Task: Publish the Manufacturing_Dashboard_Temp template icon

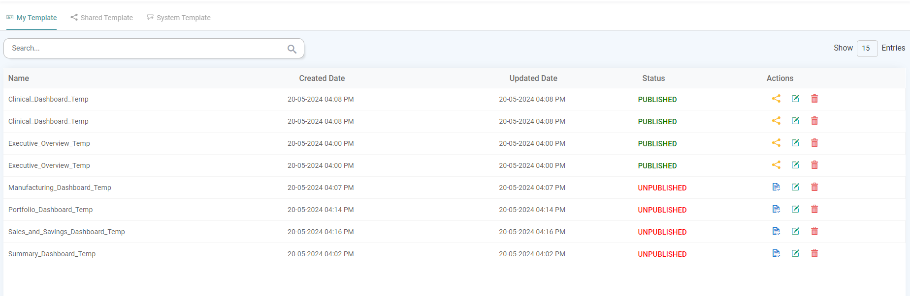Action: [776, 187]
